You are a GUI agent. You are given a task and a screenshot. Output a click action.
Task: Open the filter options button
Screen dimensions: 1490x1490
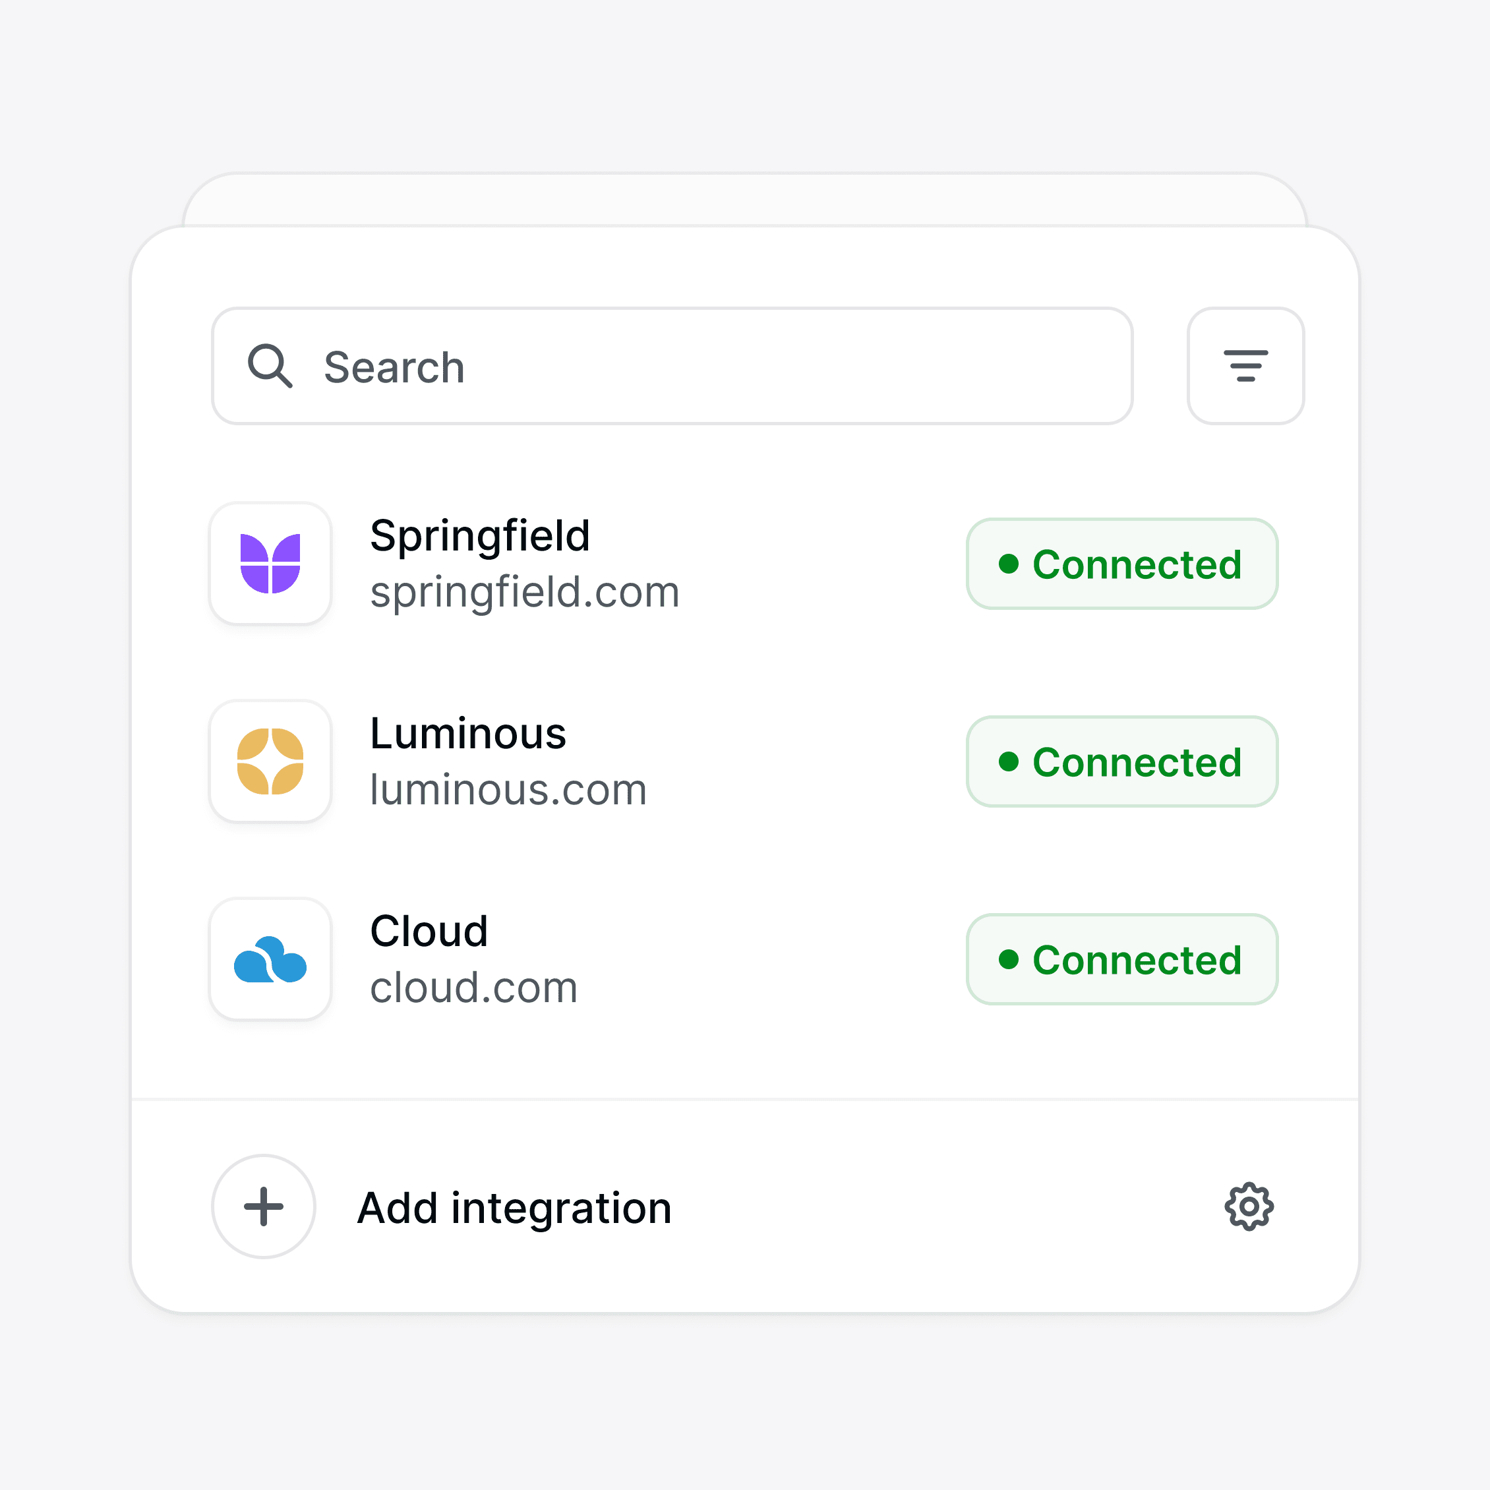point(1245,365)
